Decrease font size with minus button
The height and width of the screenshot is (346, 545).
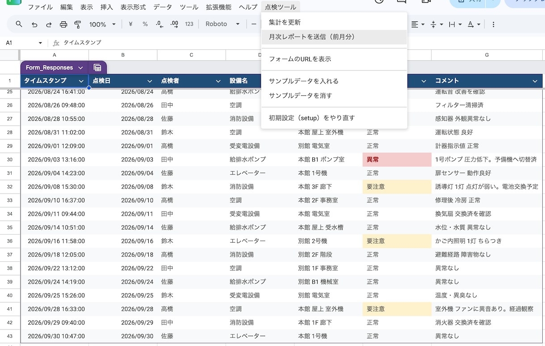pyautogui.click(x=253, y=24)
